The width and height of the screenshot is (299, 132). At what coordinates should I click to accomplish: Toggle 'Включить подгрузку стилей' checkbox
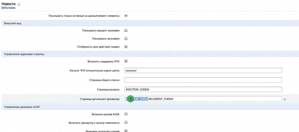click(126, 131)
